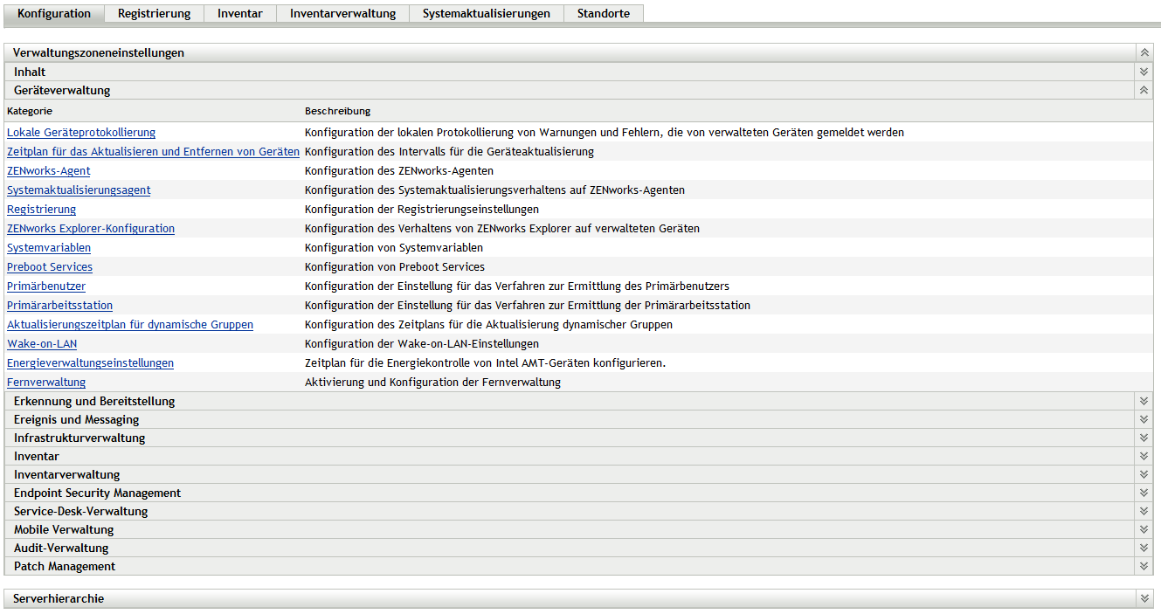
Task: Collapse the Verwaltungszoneneinstellungen panel
Action: 1144,53
